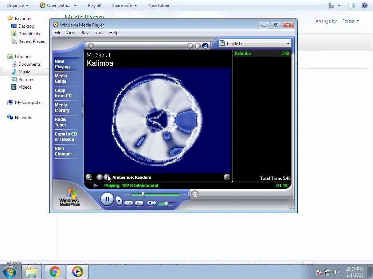Select Kalimba in the playlist

(262, 53)
